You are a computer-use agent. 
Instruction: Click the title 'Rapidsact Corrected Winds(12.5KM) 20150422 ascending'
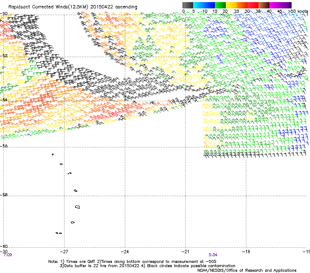(x=73, y=7)
